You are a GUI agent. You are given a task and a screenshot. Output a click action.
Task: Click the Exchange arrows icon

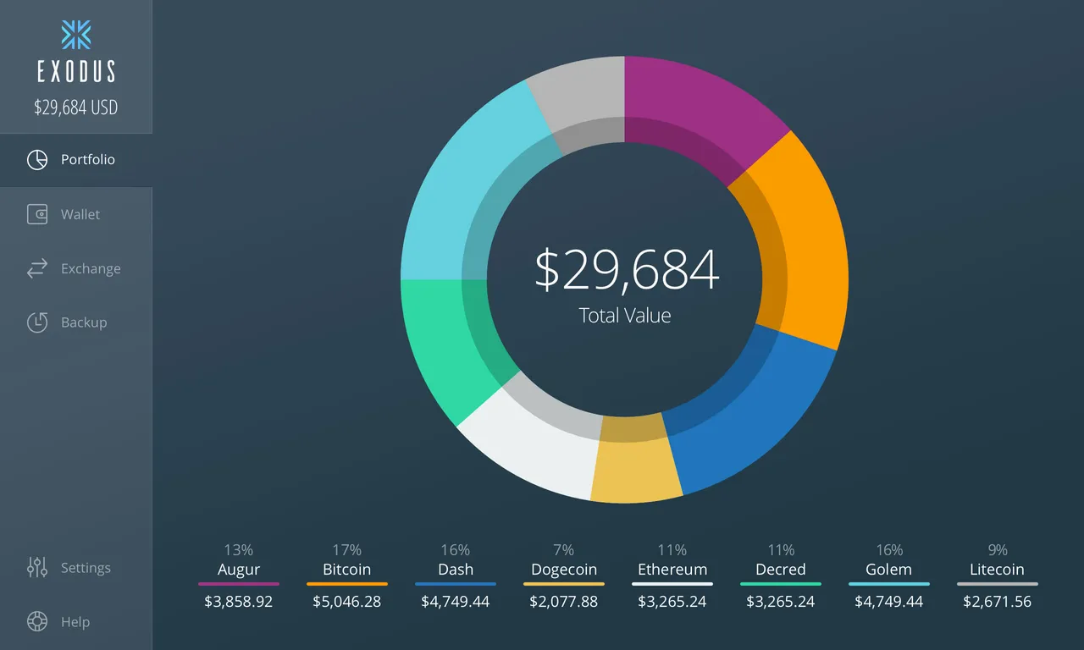37,268
